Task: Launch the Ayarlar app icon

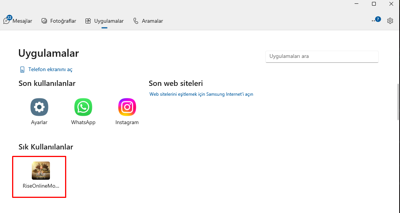Action: coord(39,107)
